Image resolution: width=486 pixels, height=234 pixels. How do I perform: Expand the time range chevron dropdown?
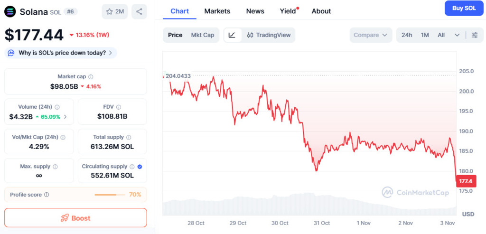pos(457,35)
